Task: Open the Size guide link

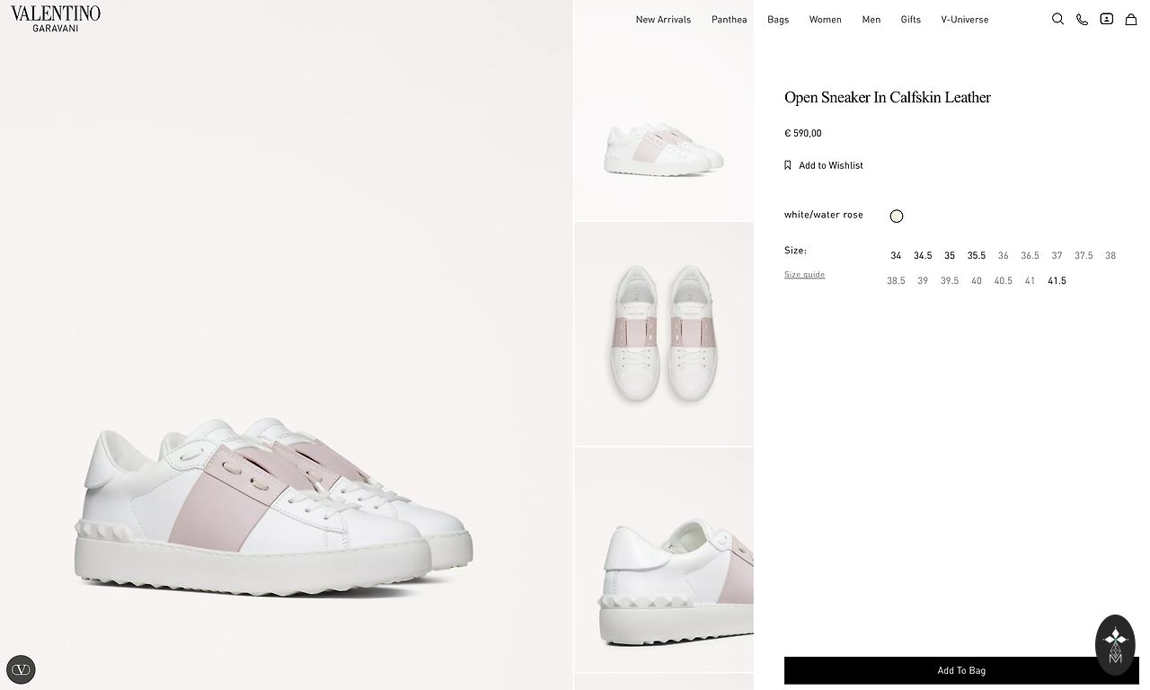Action: pos(804,275)
